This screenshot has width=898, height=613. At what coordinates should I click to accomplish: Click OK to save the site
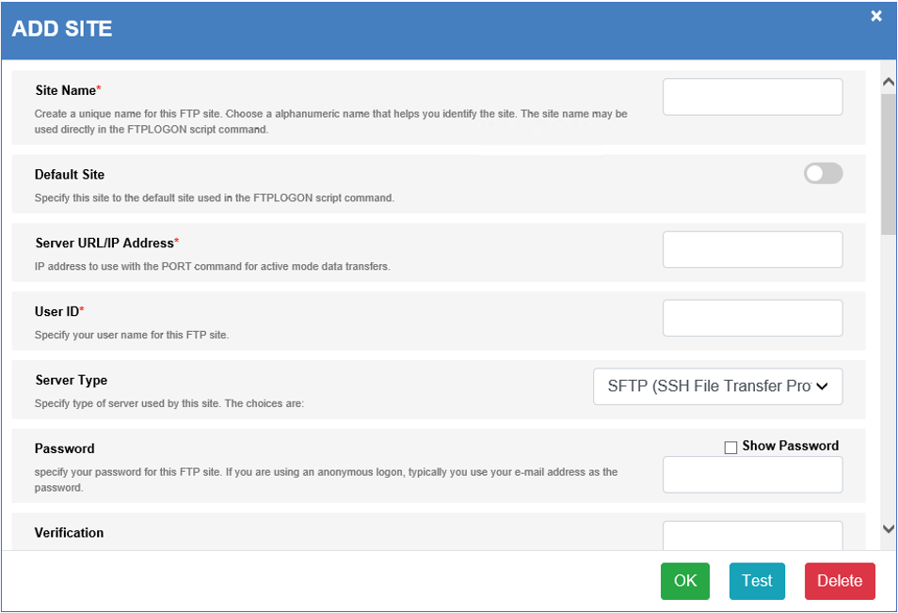click(685, 581)
